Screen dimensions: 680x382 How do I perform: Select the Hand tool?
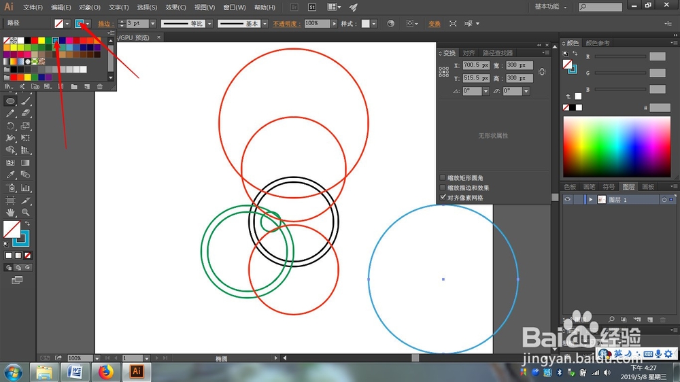click(10, 213)
